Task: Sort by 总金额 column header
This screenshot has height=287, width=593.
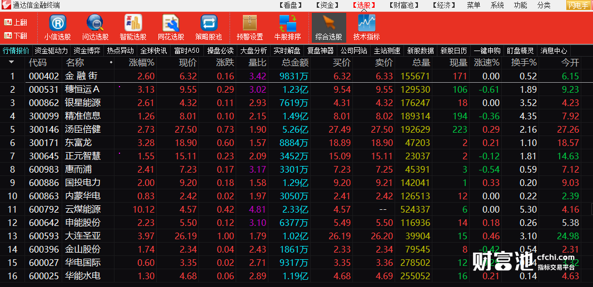Action: point(295,63)
